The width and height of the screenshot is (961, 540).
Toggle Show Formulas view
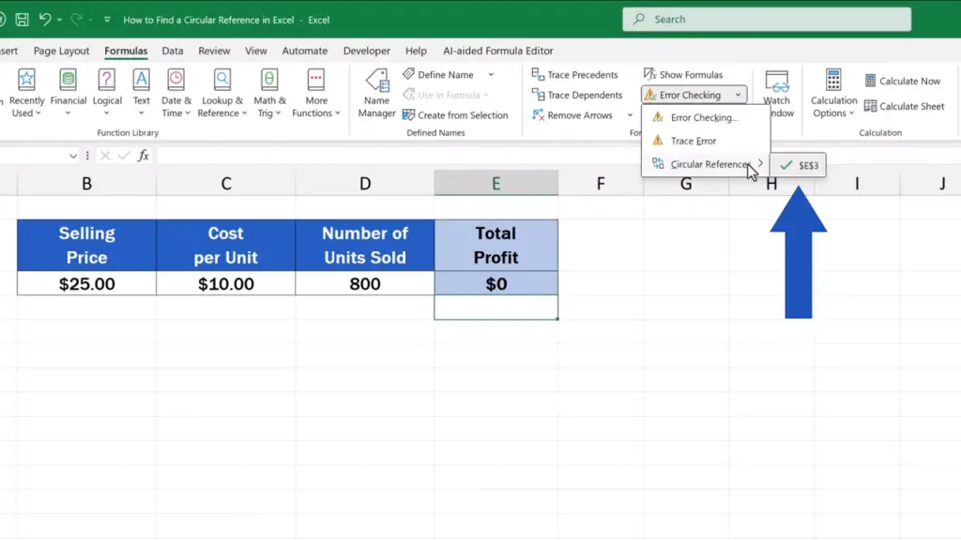point(682,75)
